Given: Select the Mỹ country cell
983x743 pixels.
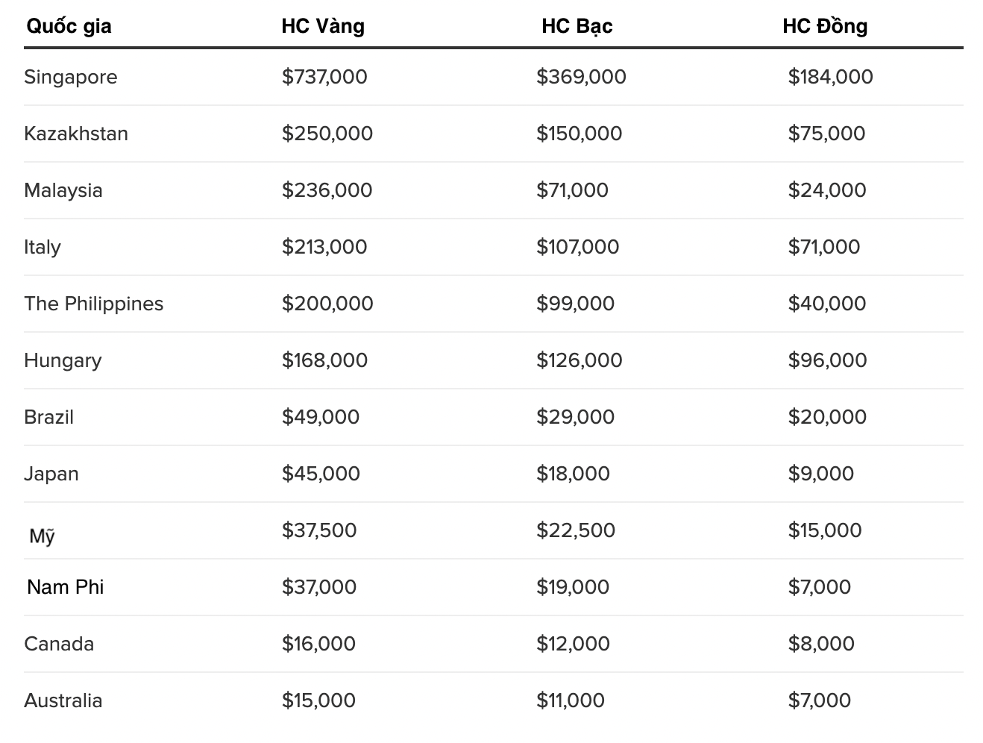Looking at the screenshot, I should [x=42, y=536].
